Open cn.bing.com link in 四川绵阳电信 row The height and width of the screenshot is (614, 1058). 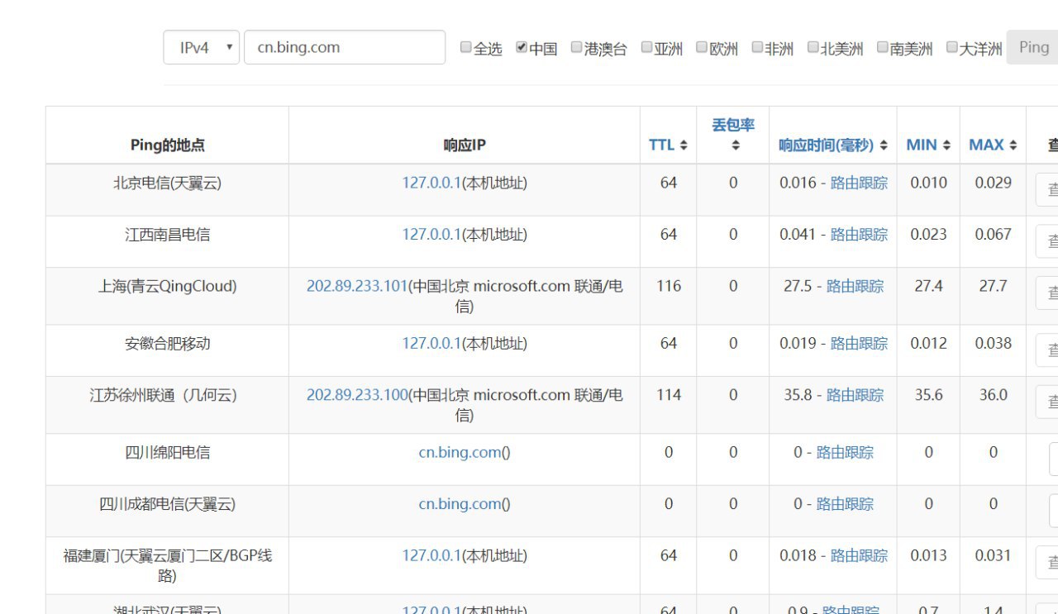(x=460, y=452)
